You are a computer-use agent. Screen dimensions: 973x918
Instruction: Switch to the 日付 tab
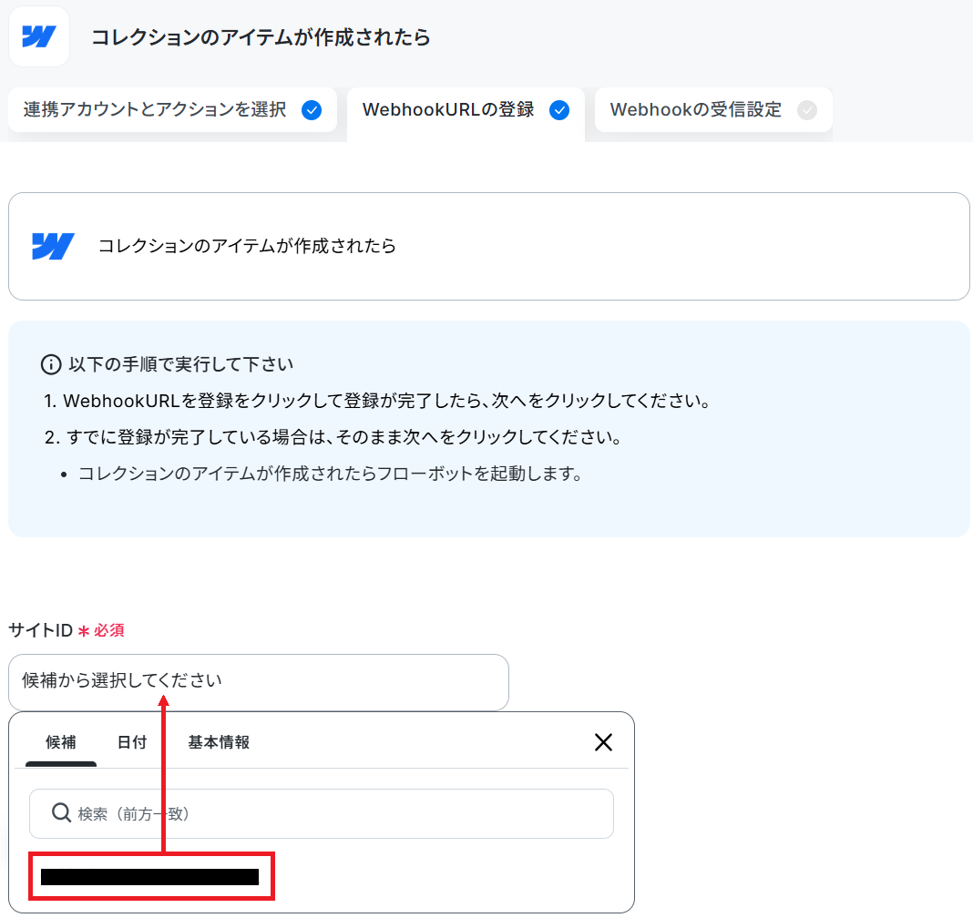pyautogui.click(x=132, y=742)
